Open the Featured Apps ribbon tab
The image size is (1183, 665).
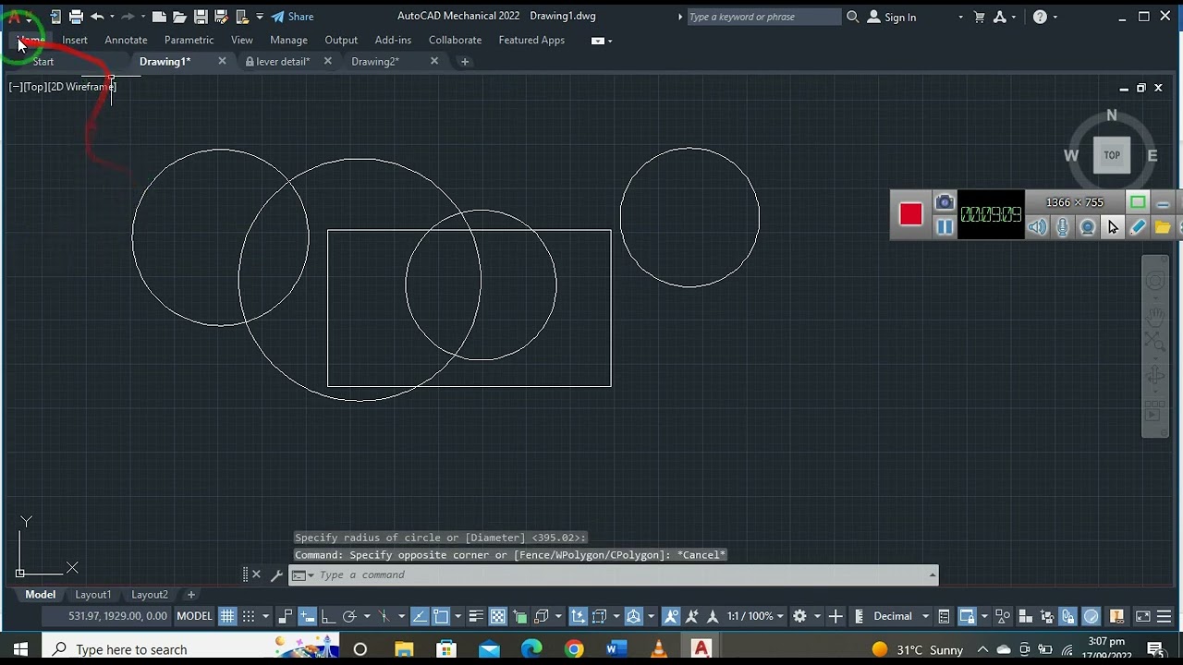click(531, 40)
